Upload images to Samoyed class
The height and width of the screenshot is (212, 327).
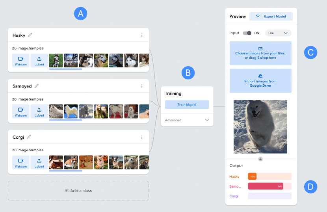tap(39, 112)
